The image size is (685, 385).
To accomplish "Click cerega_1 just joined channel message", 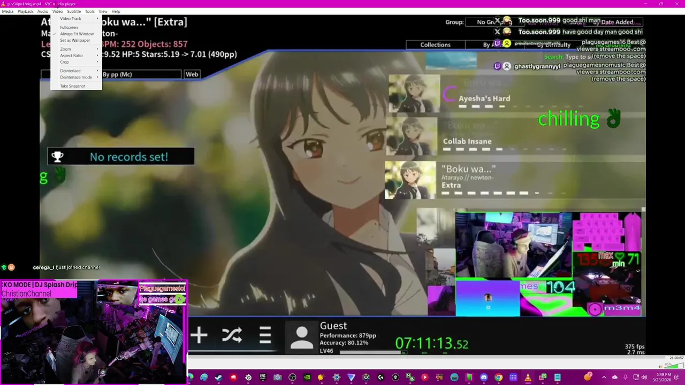I will pyautogui.click(x=66, y=267).
